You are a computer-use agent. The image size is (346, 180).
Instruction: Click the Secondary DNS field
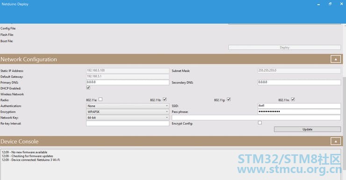pyautogui.click(x=299, y=82)
